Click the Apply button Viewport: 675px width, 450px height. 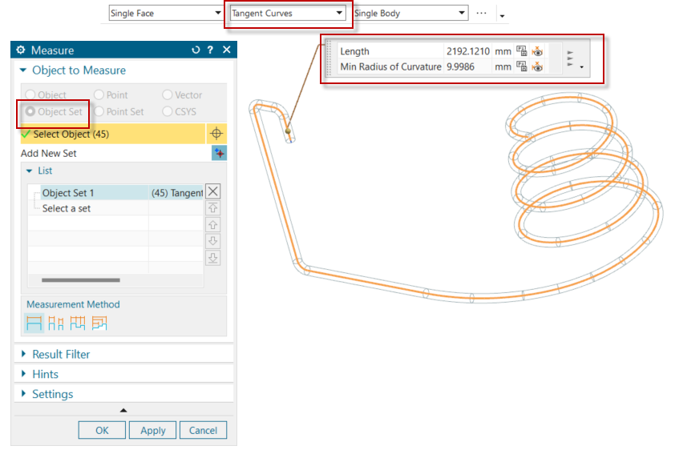point(152,430)
